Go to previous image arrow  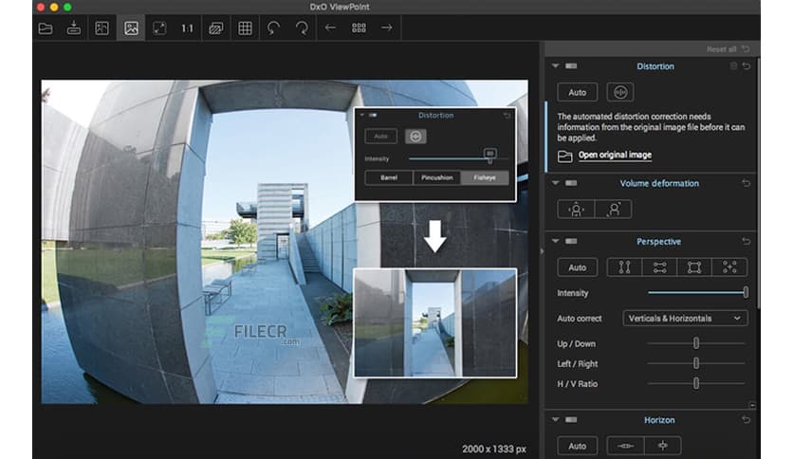point(330,28)
